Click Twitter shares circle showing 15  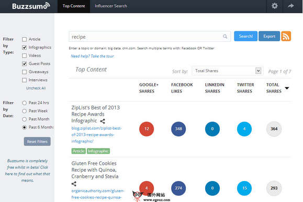point(244,188)
